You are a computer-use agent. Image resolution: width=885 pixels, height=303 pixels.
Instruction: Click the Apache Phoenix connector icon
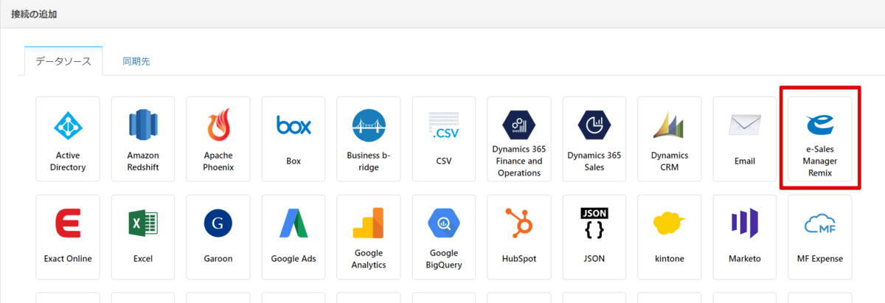tap(218, 139)
